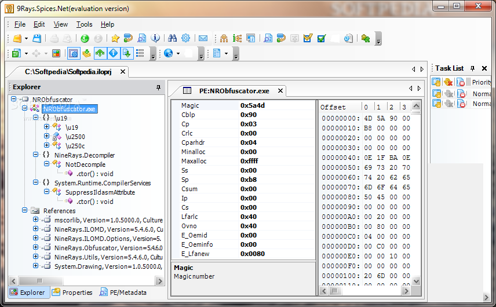Click the blue globe with gear icon

pos(168,53)
